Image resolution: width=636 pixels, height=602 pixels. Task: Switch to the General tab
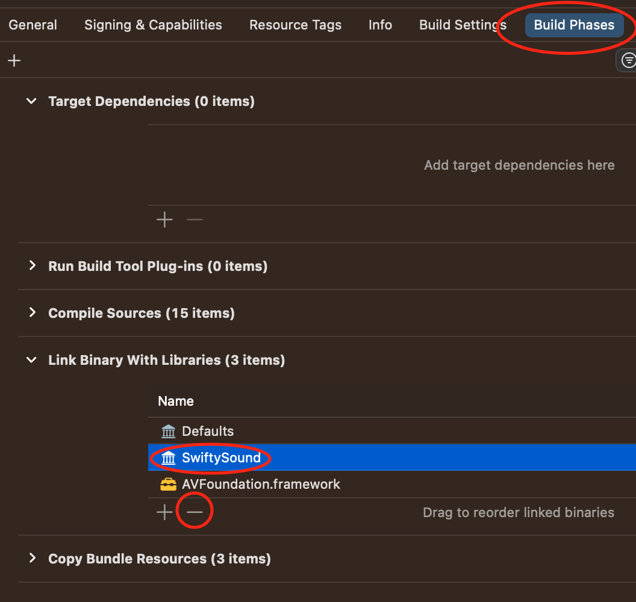33,25
